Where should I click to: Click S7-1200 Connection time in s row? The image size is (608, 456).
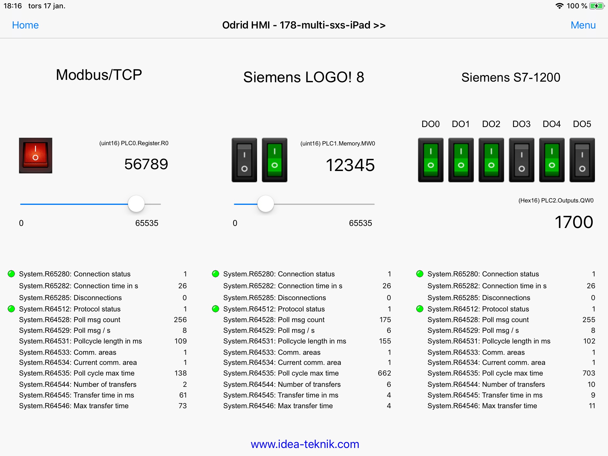[511, 286]
